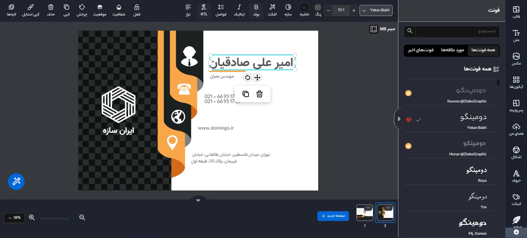This screenshot has width=527, height=238.
Task: Click the zoom slider handle
Action: coord(71,219)
